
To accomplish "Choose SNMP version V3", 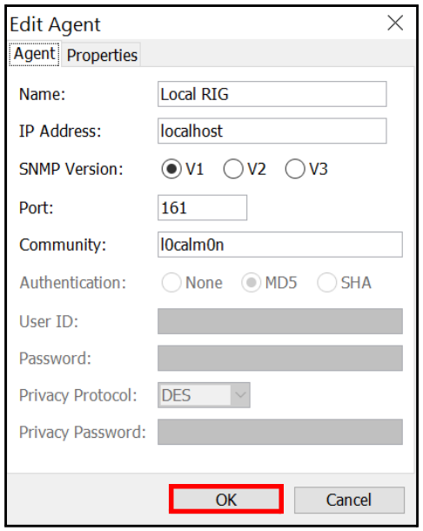I will [306, 169].
